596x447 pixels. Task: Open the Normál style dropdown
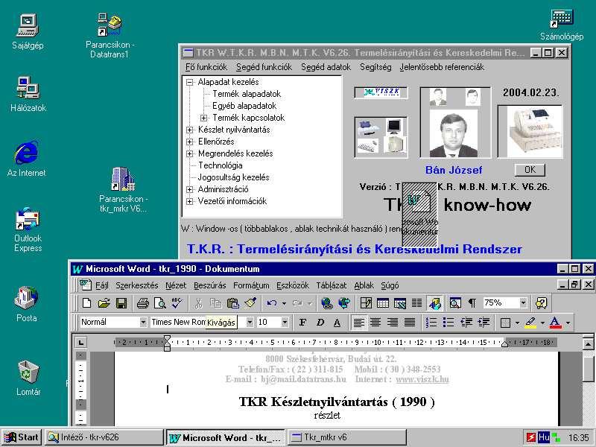(143, 323)
